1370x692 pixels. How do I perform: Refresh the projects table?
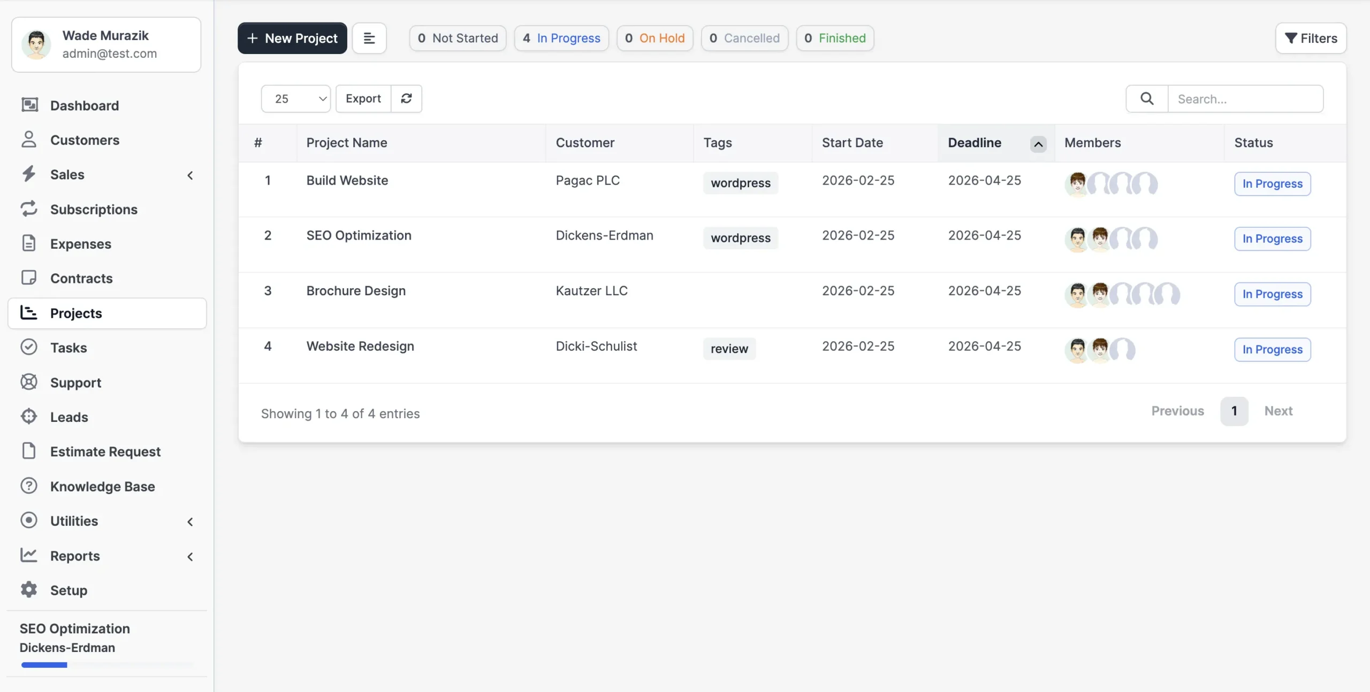coord(406,98)
